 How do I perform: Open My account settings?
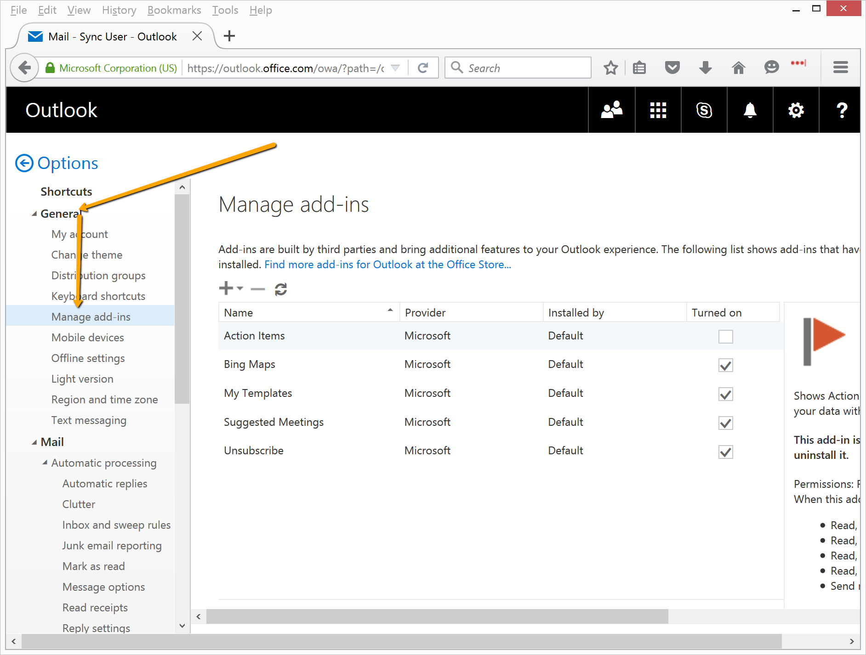pos(80,234)
